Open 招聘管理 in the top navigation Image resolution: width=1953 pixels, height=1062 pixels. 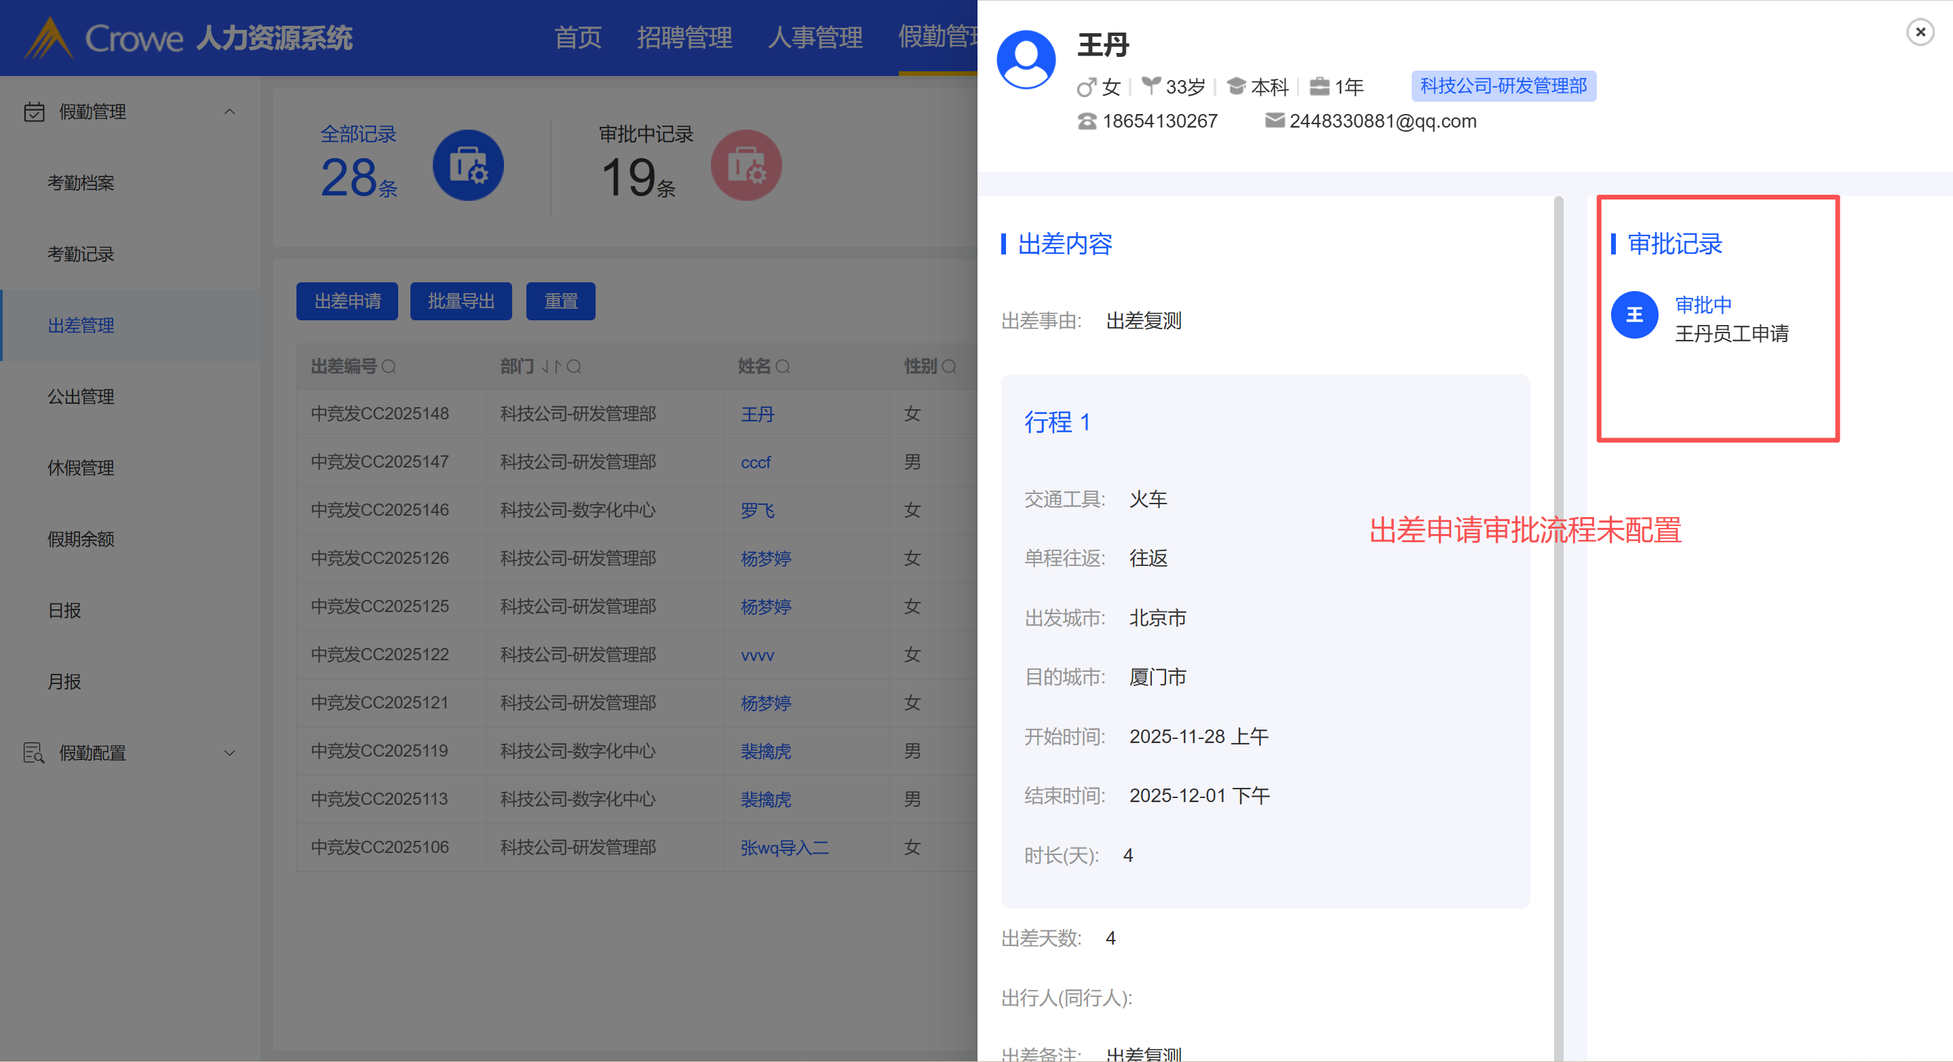[x=684, y=37]
